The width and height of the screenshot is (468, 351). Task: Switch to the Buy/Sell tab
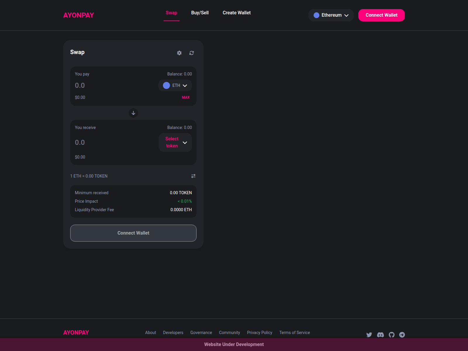pos(200,13)
